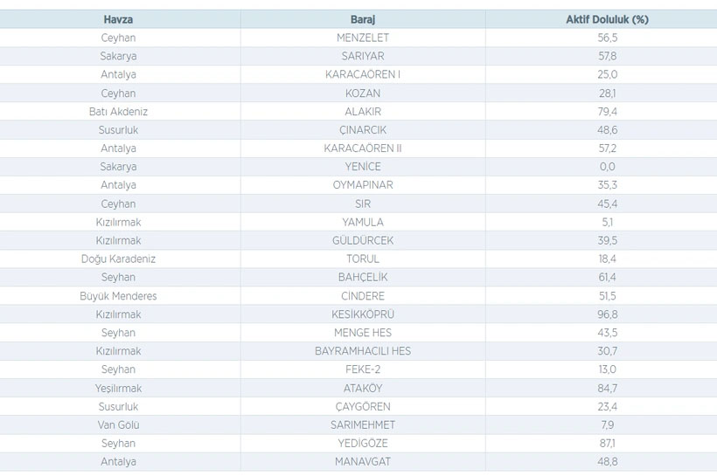Select the KARACAÖREN II dam cell
Screen dimensions: 717x476
pos(363,148)
